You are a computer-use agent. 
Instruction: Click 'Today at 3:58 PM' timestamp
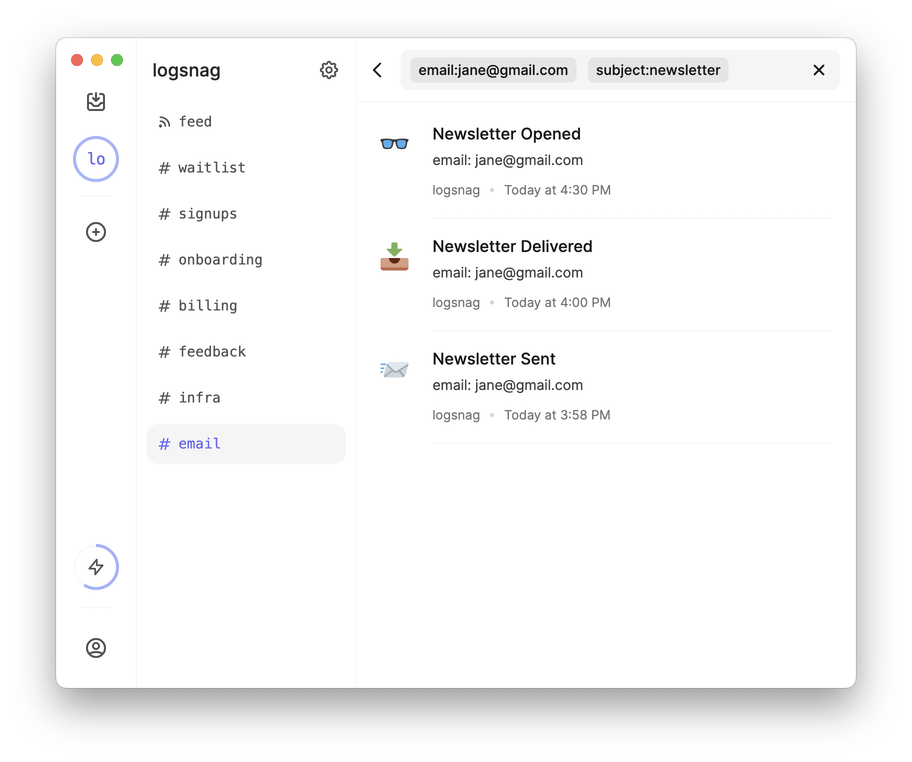point(557,415)
